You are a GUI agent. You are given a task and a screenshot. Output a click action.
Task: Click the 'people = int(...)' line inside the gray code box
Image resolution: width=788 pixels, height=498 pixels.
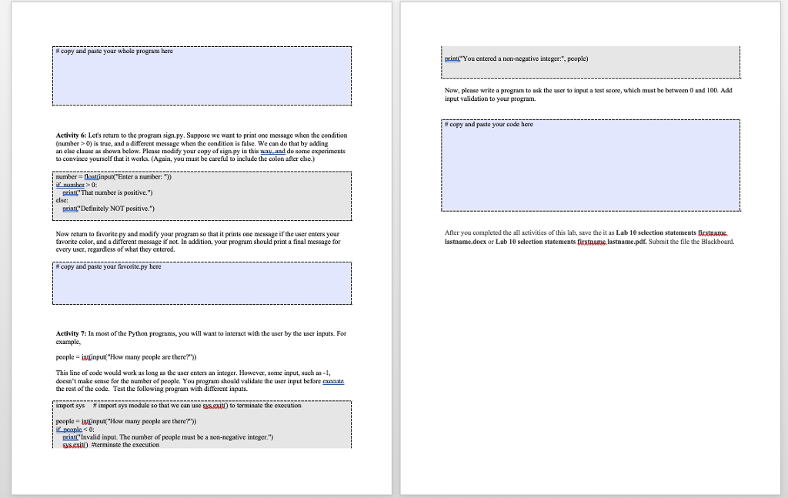coord(126,422)
